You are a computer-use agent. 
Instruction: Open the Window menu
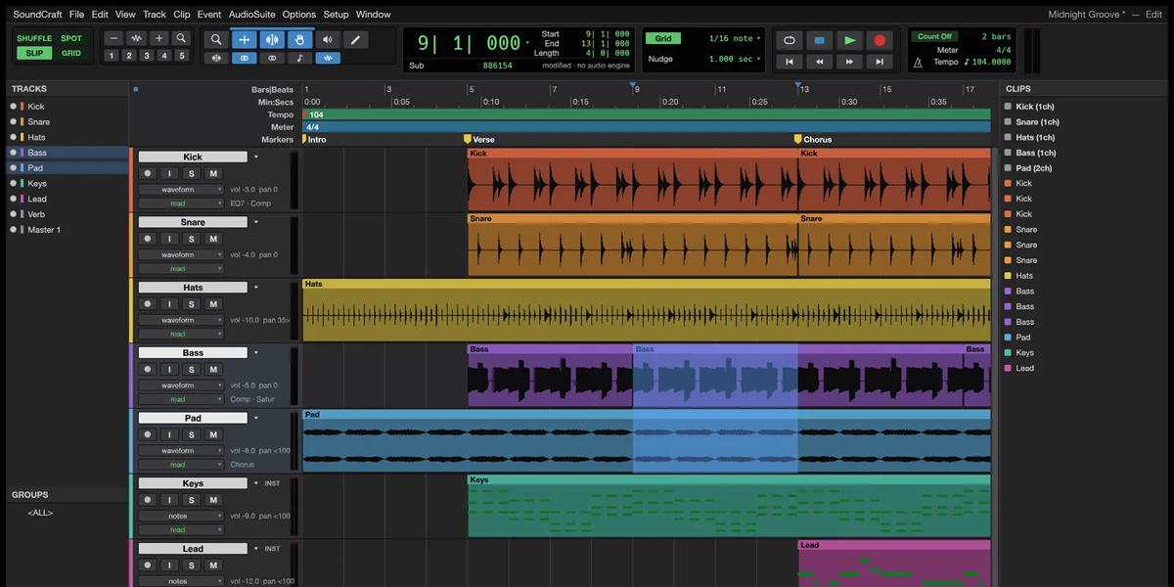[373, 15]
